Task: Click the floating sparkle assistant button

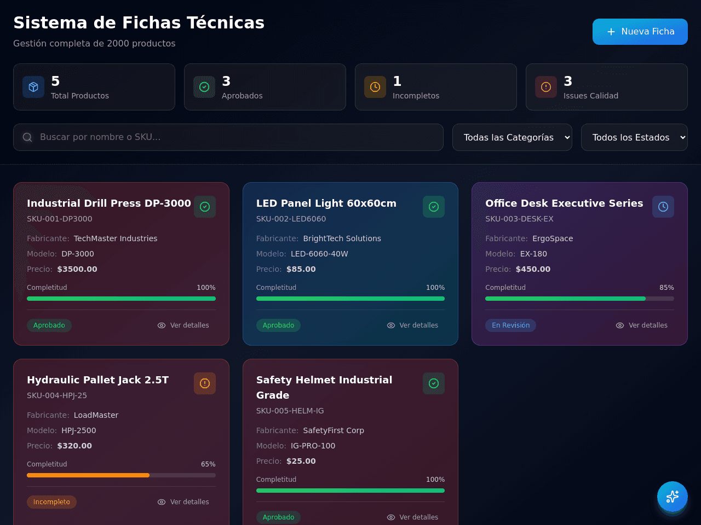Action: [x=673, y=497]
